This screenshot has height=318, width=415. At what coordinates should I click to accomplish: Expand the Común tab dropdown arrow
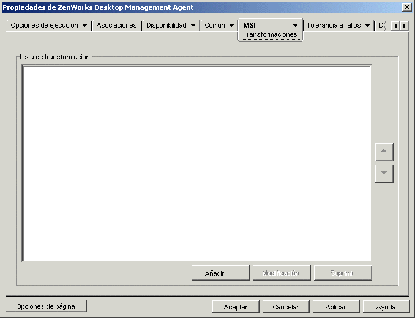coord(231,26)
